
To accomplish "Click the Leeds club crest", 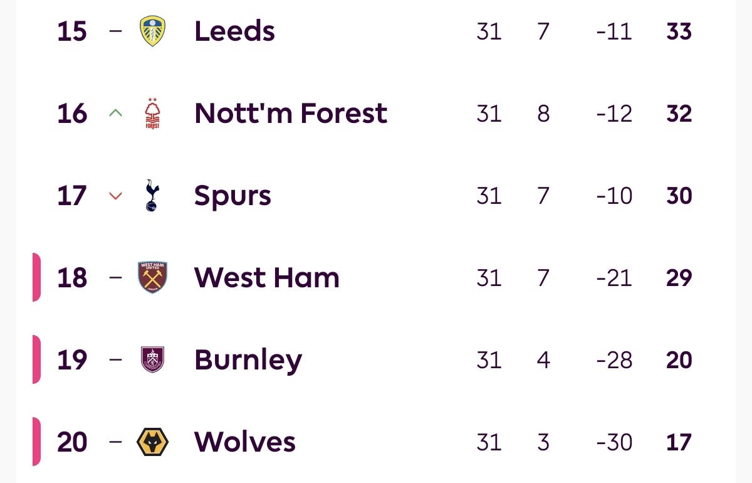I will point(152,31).
